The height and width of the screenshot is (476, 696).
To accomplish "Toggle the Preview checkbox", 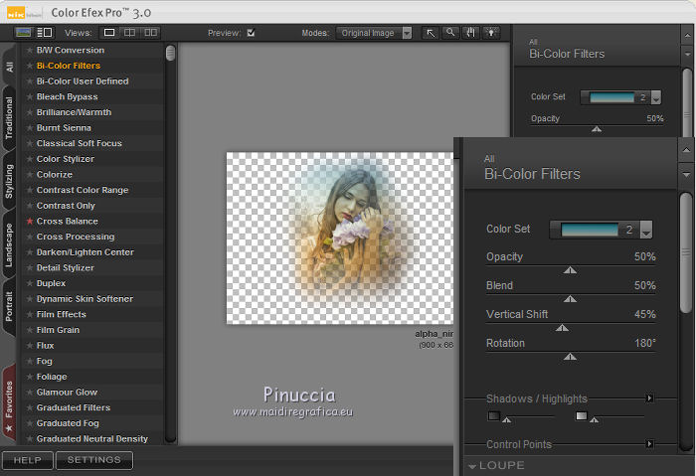I will click(251, 33).
